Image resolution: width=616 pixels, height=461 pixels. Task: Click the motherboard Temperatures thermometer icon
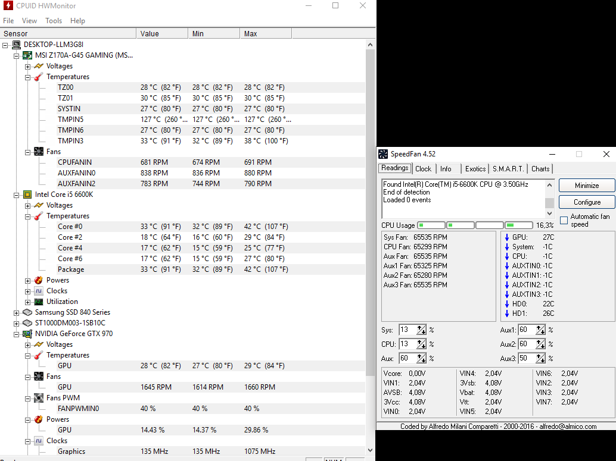[x=39, y=77]
